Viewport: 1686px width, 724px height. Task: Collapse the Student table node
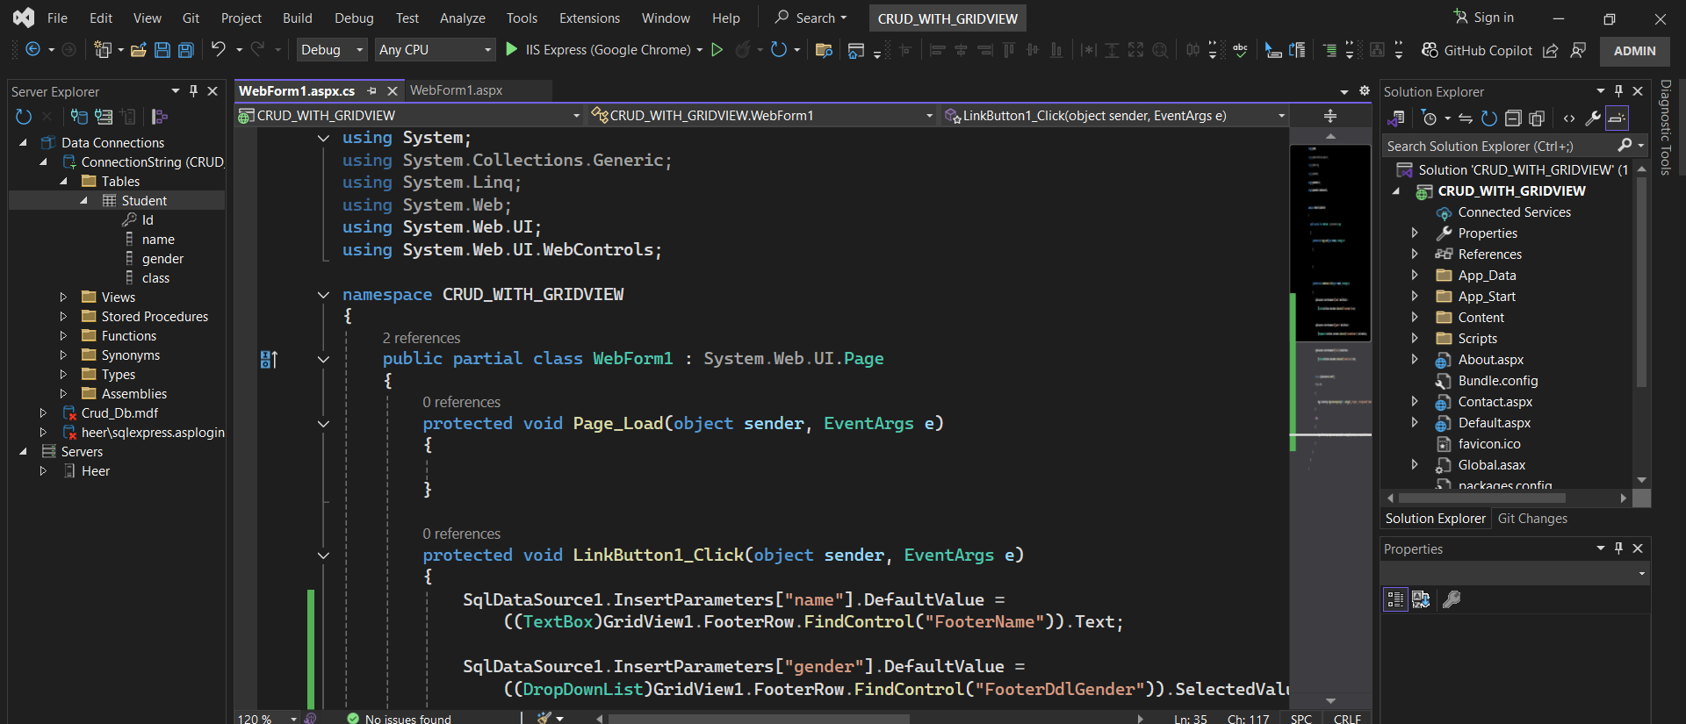pos(83,201)
